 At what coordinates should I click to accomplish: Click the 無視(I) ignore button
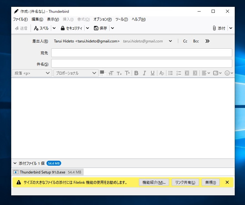pyautogui.click(x=211, y=182)
